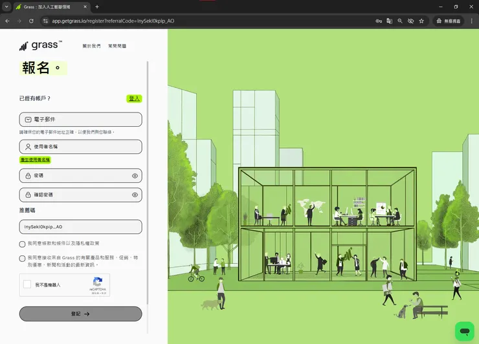Show confirm password with eye icon in 確認密碼 field
Image resolution: width=479 pixels, height=344 pixels.
pos(135,195)
